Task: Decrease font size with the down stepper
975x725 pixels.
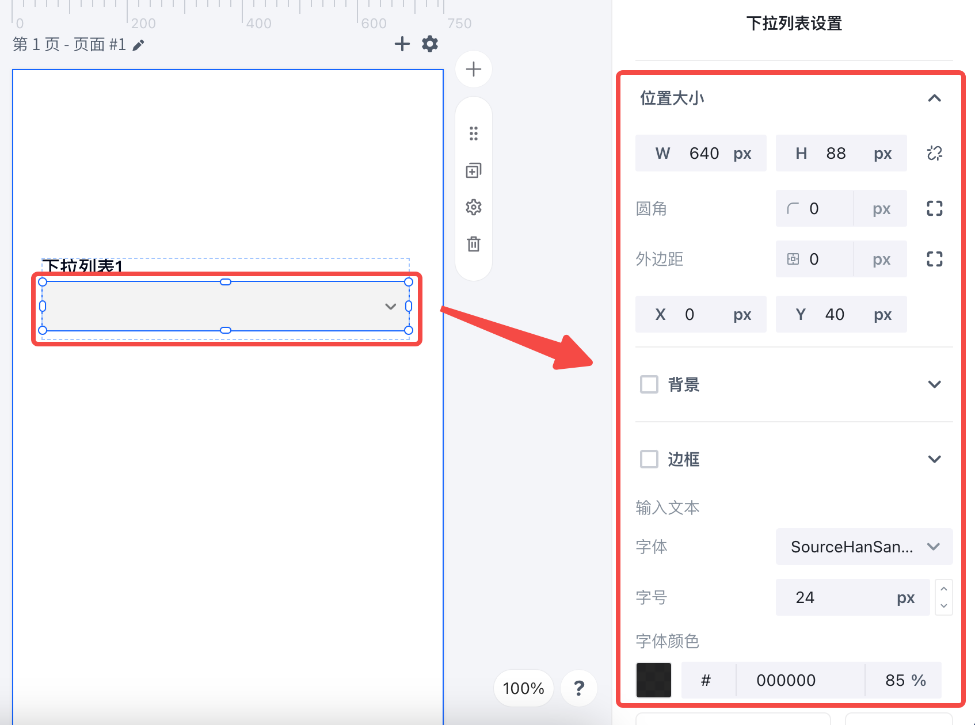Action: [944, 606]
